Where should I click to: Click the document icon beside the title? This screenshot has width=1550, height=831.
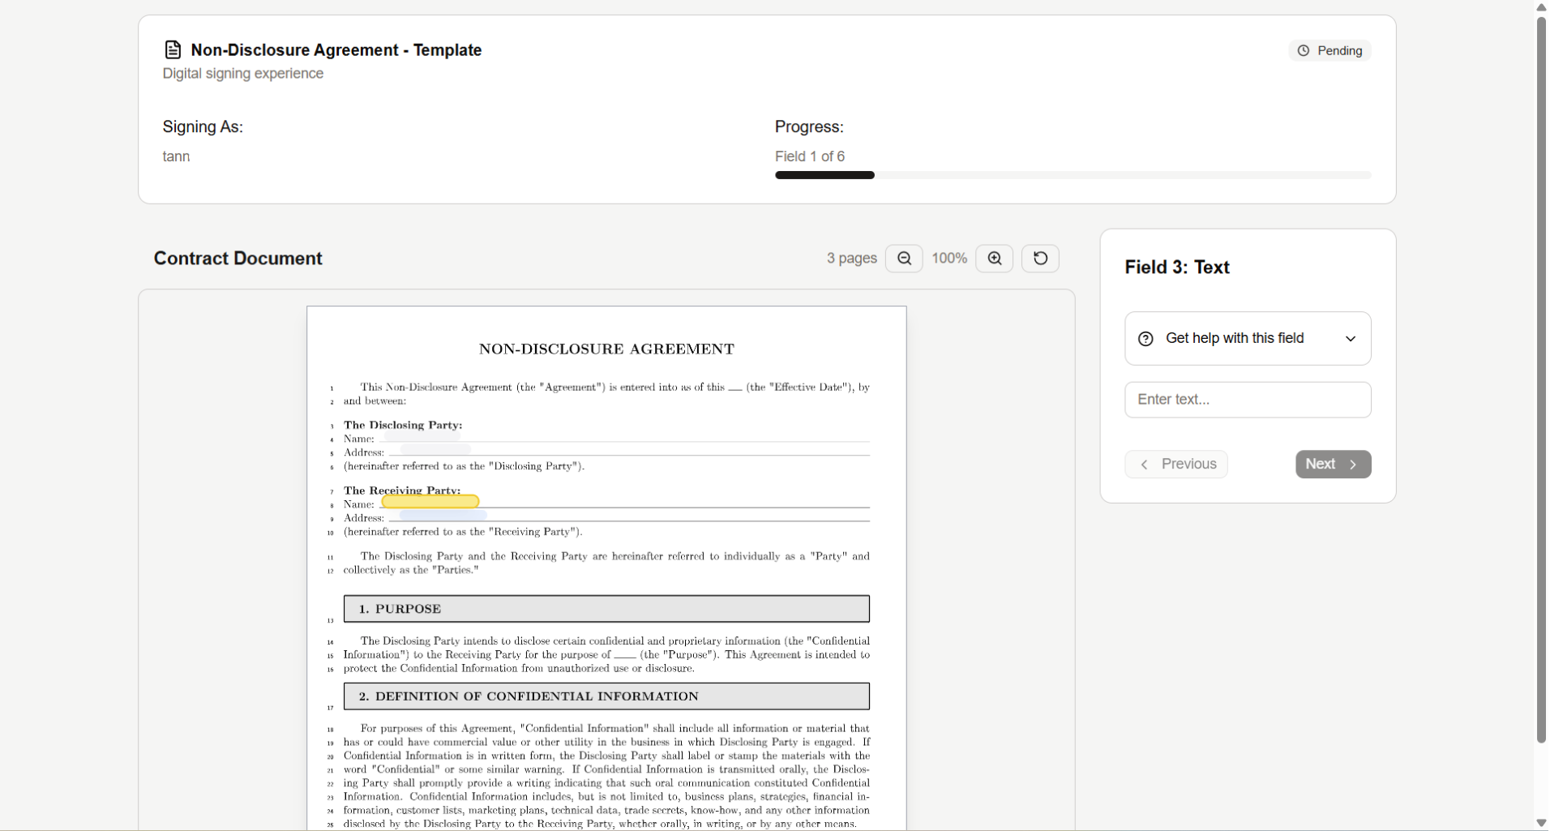[x=173, y=50]
